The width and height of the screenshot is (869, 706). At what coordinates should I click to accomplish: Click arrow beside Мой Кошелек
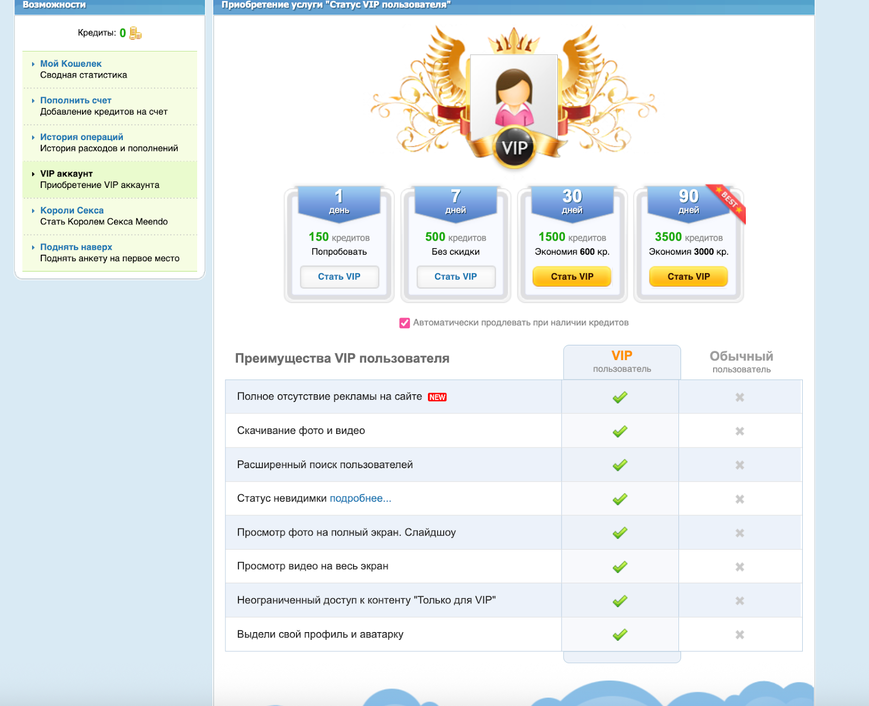[x=33, y=64]
